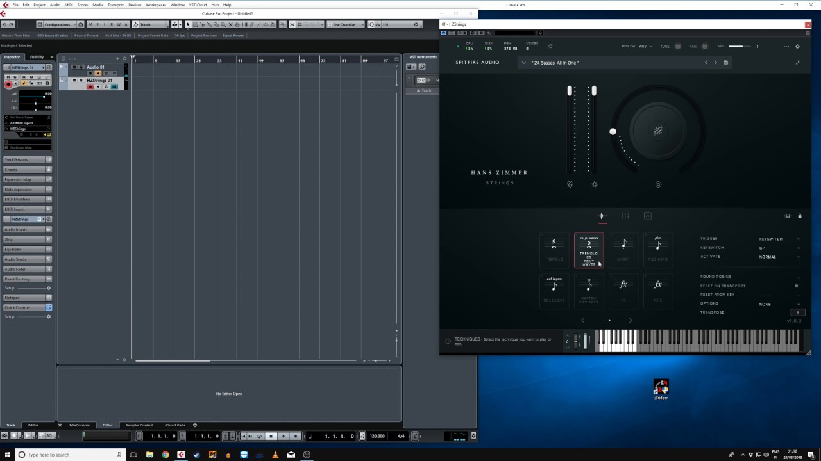Toggle record enable on HZStrings 01 track
The image size is (821, 461).
point(90,86)
